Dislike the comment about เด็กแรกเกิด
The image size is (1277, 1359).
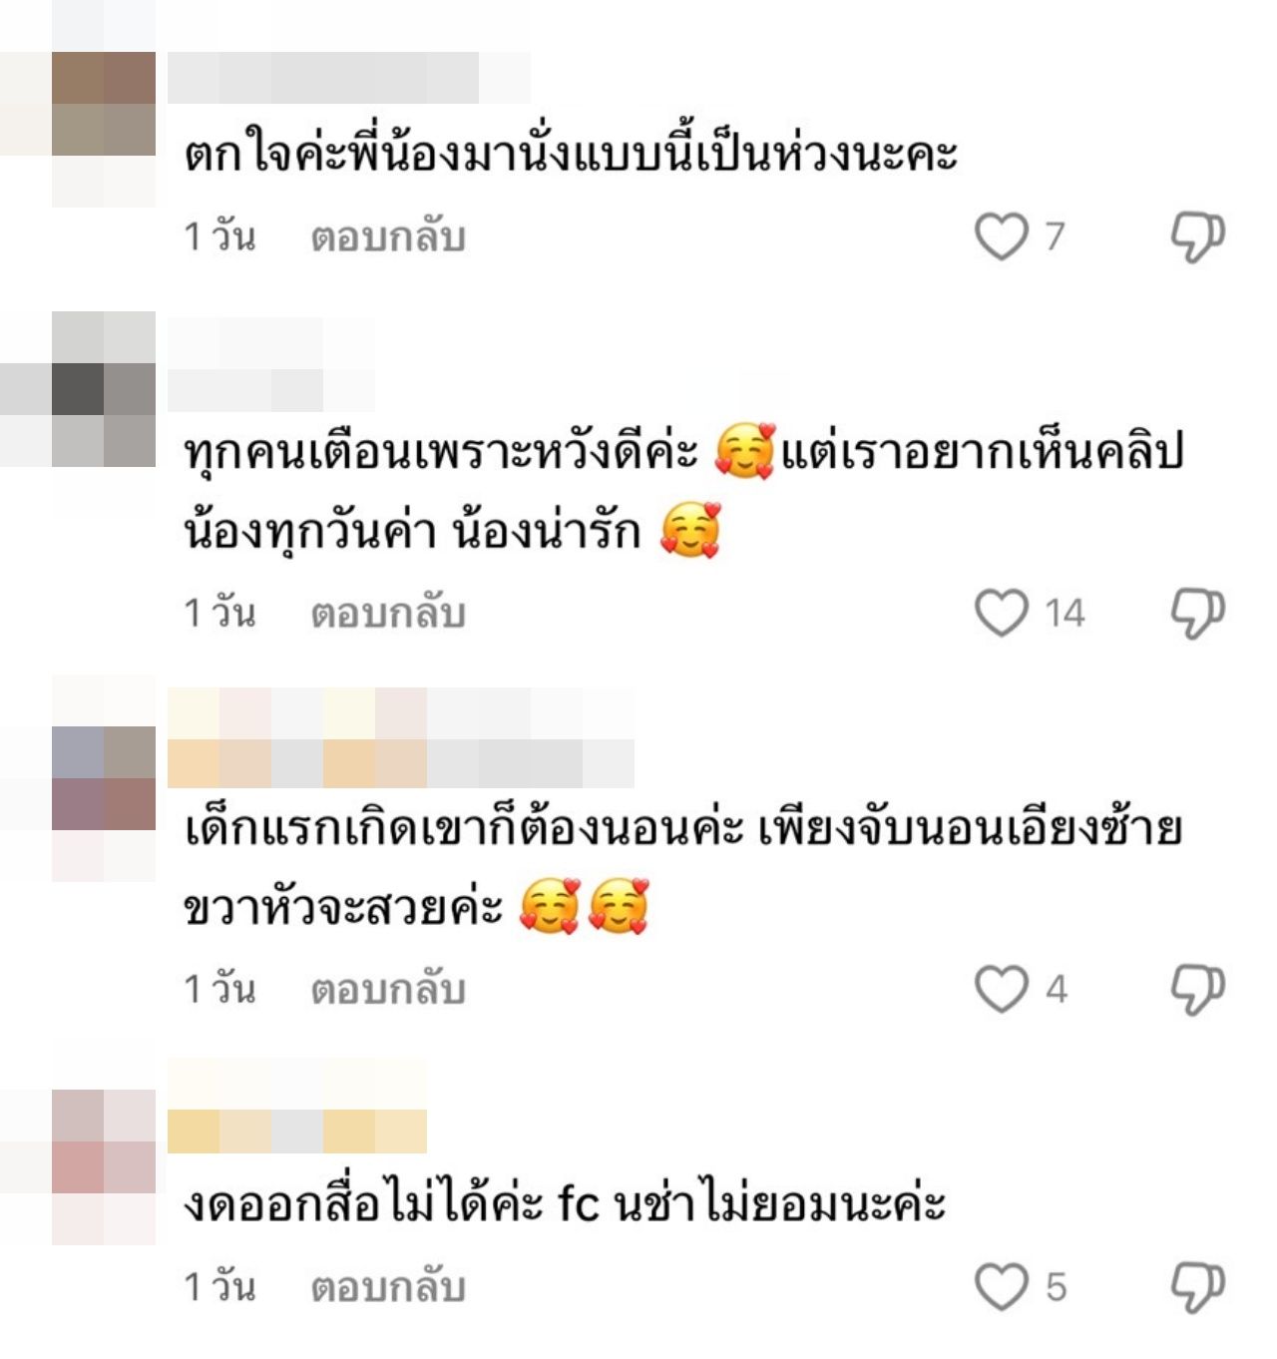pos(1197,989)
